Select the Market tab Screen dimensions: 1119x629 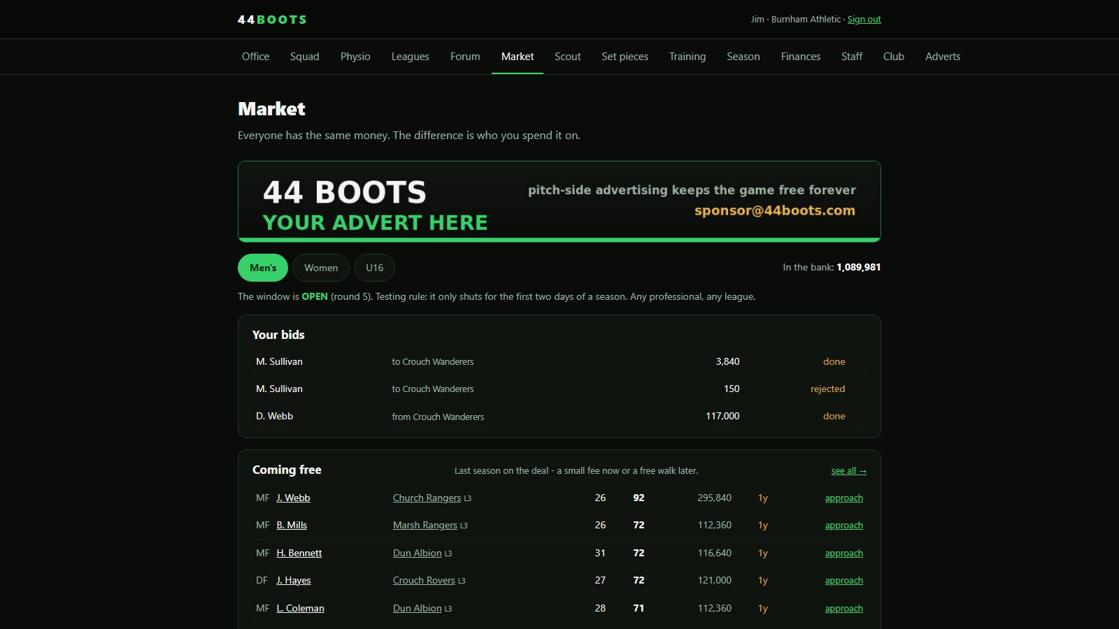coord(518,57)
